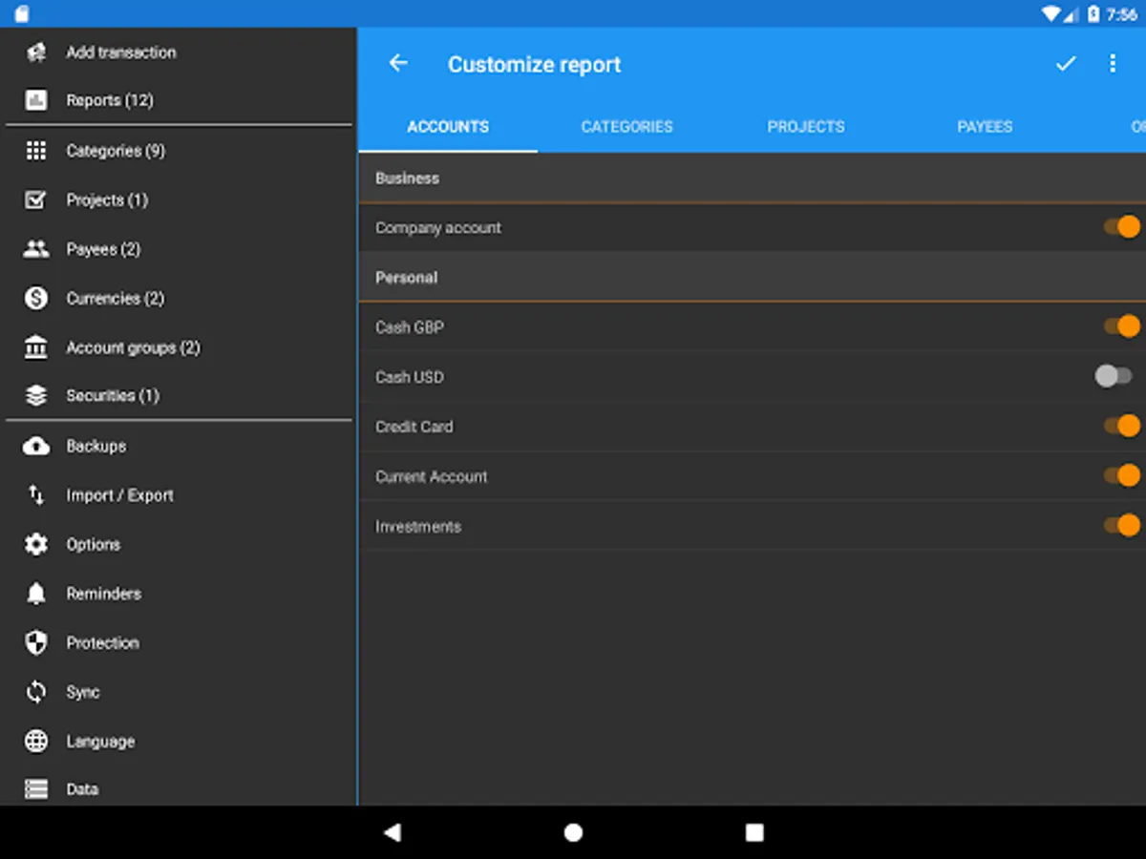This screenshot has width=1146, height=859.
Task: Select the Reports (12) label
Action: tap(110, 100)
